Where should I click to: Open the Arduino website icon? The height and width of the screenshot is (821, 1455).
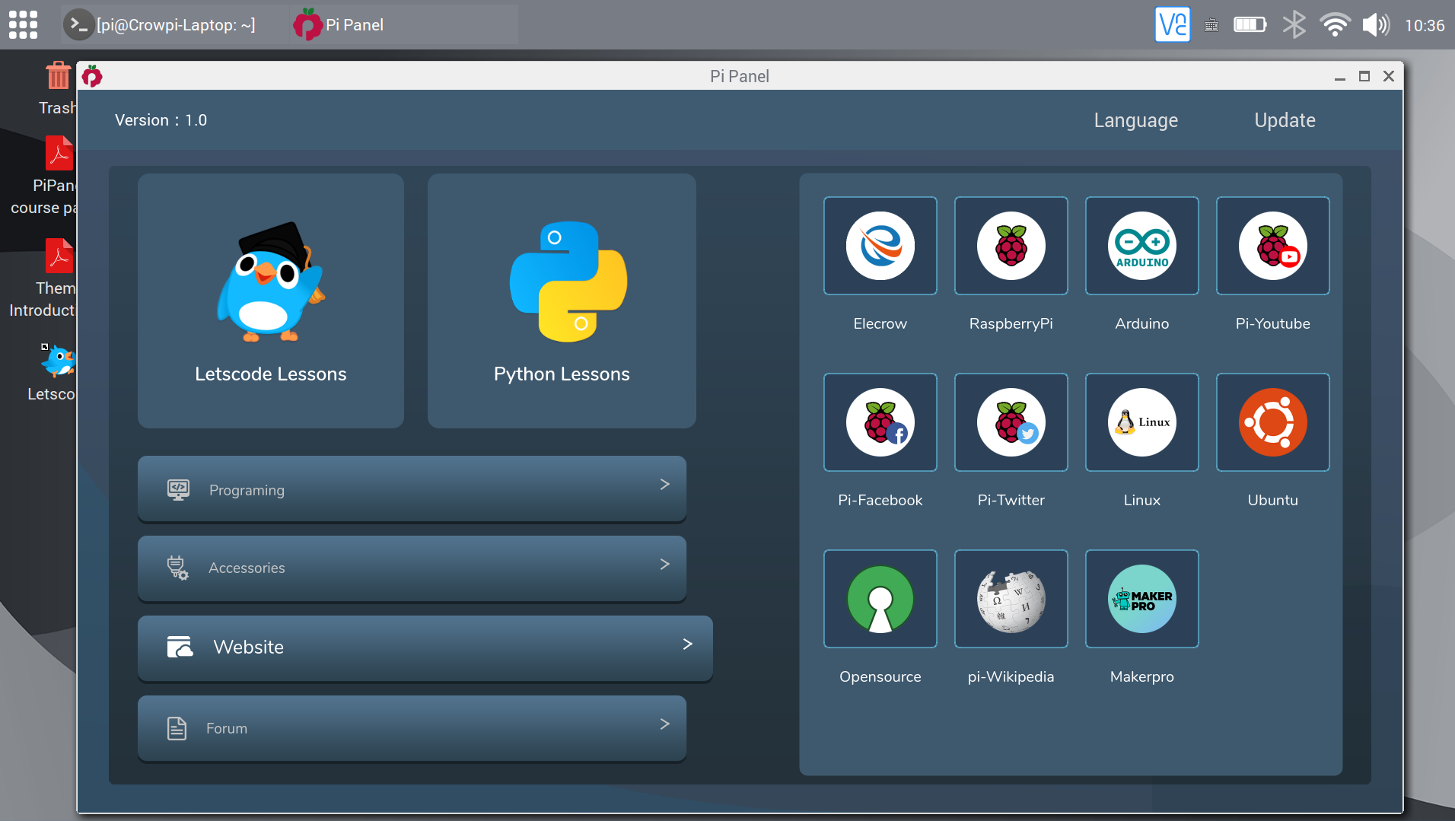click(x=1141, y=246)
